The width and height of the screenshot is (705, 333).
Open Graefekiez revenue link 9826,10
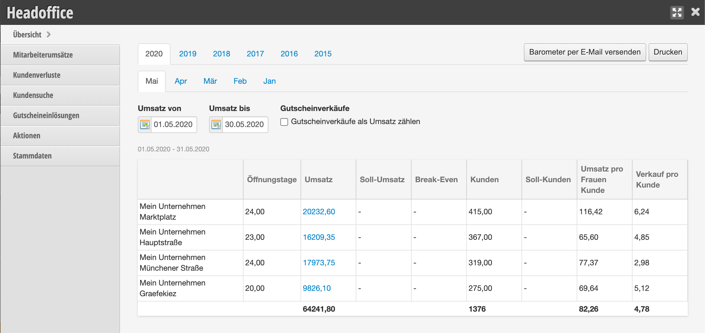[x=317, y=288]
